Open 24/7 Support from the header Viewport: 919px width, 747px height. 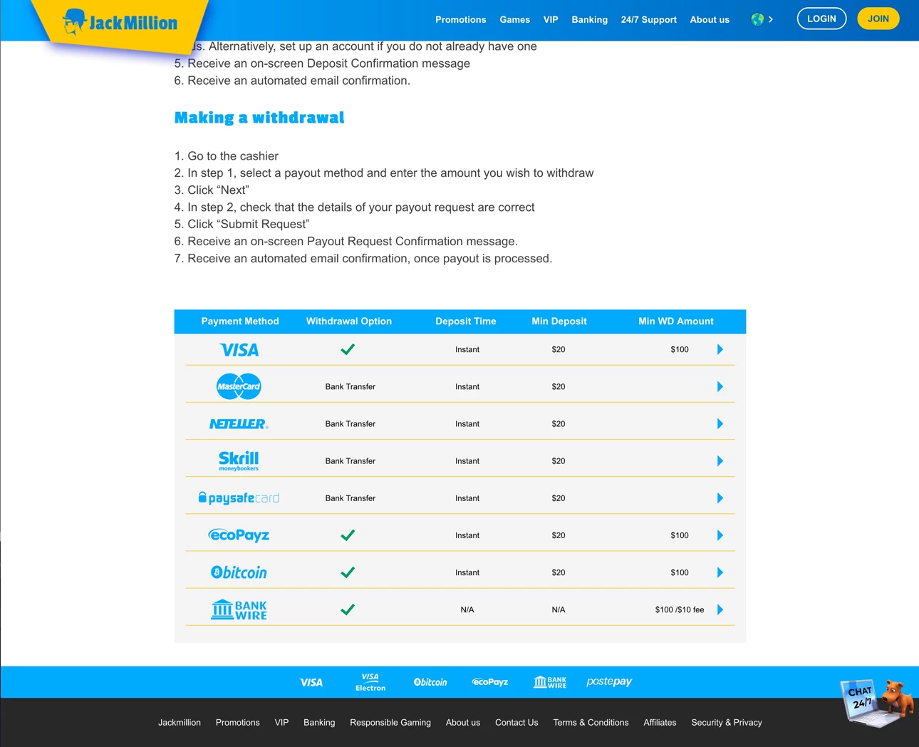(649, 20)
